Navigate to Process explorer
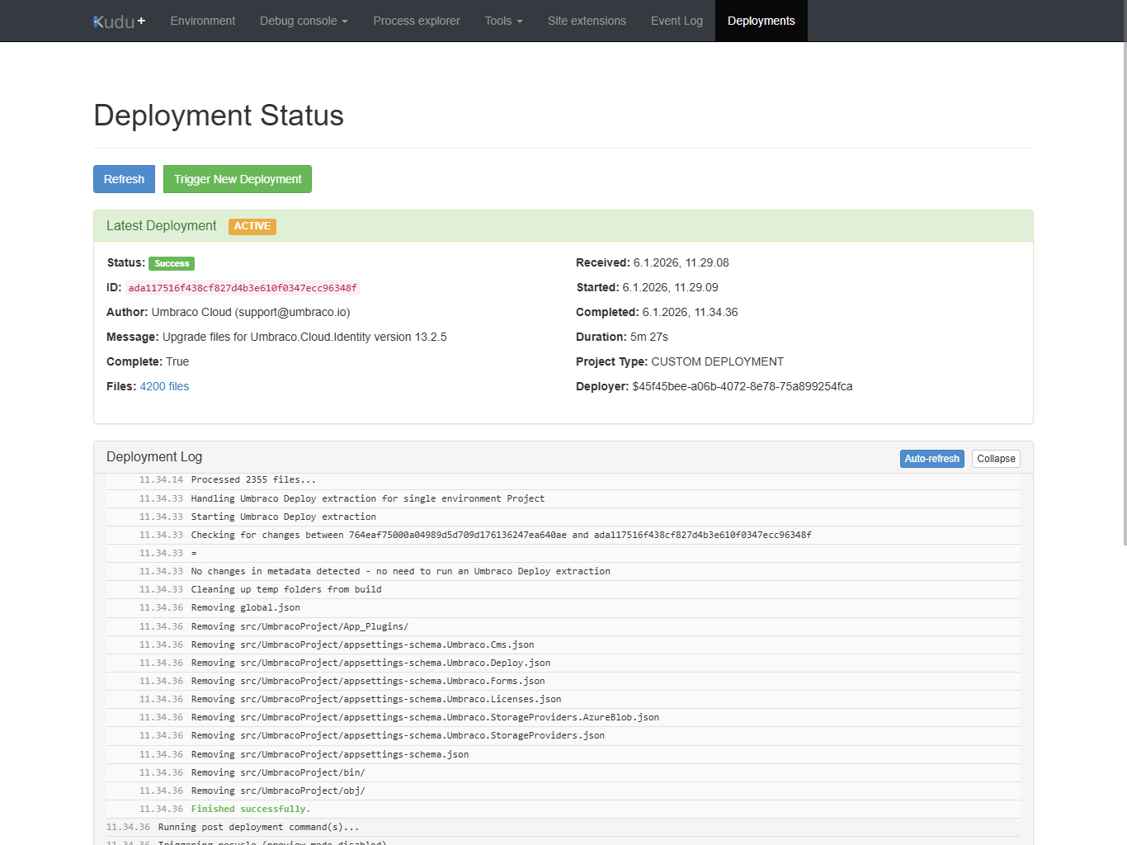The height and width of the screenshot is (845, 1127). coord(417,21)
